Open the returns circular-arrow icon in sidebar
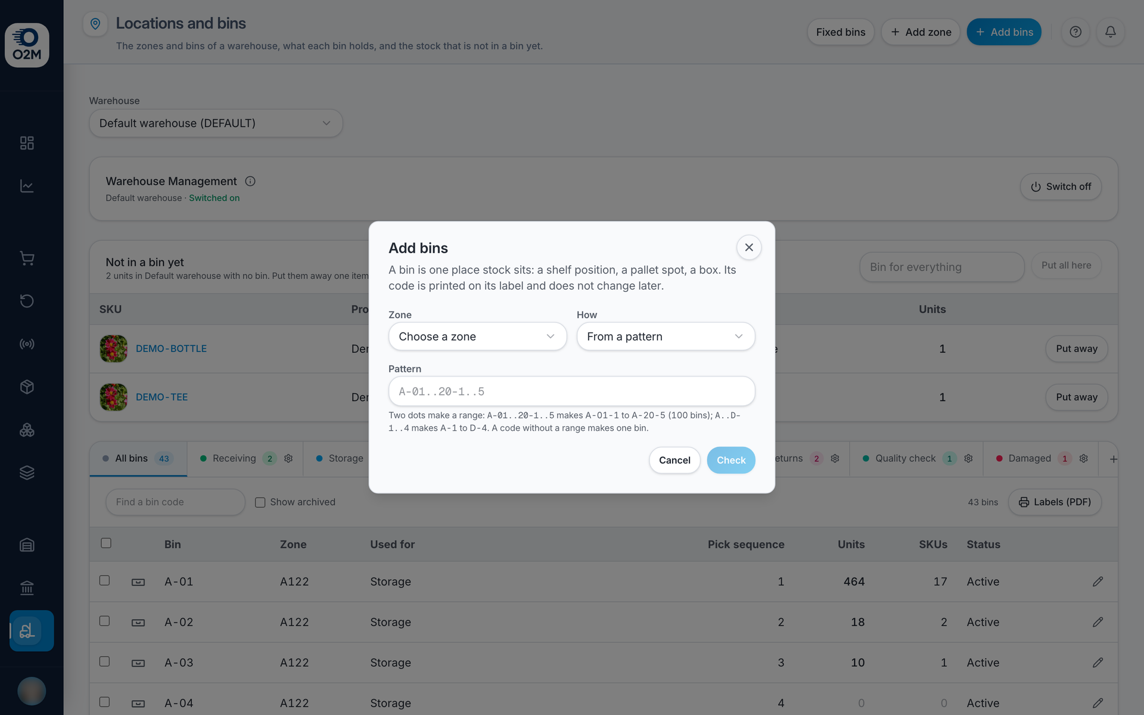Image resolution: width=1144 pixels, height=715 pixels. coord(27,301)
